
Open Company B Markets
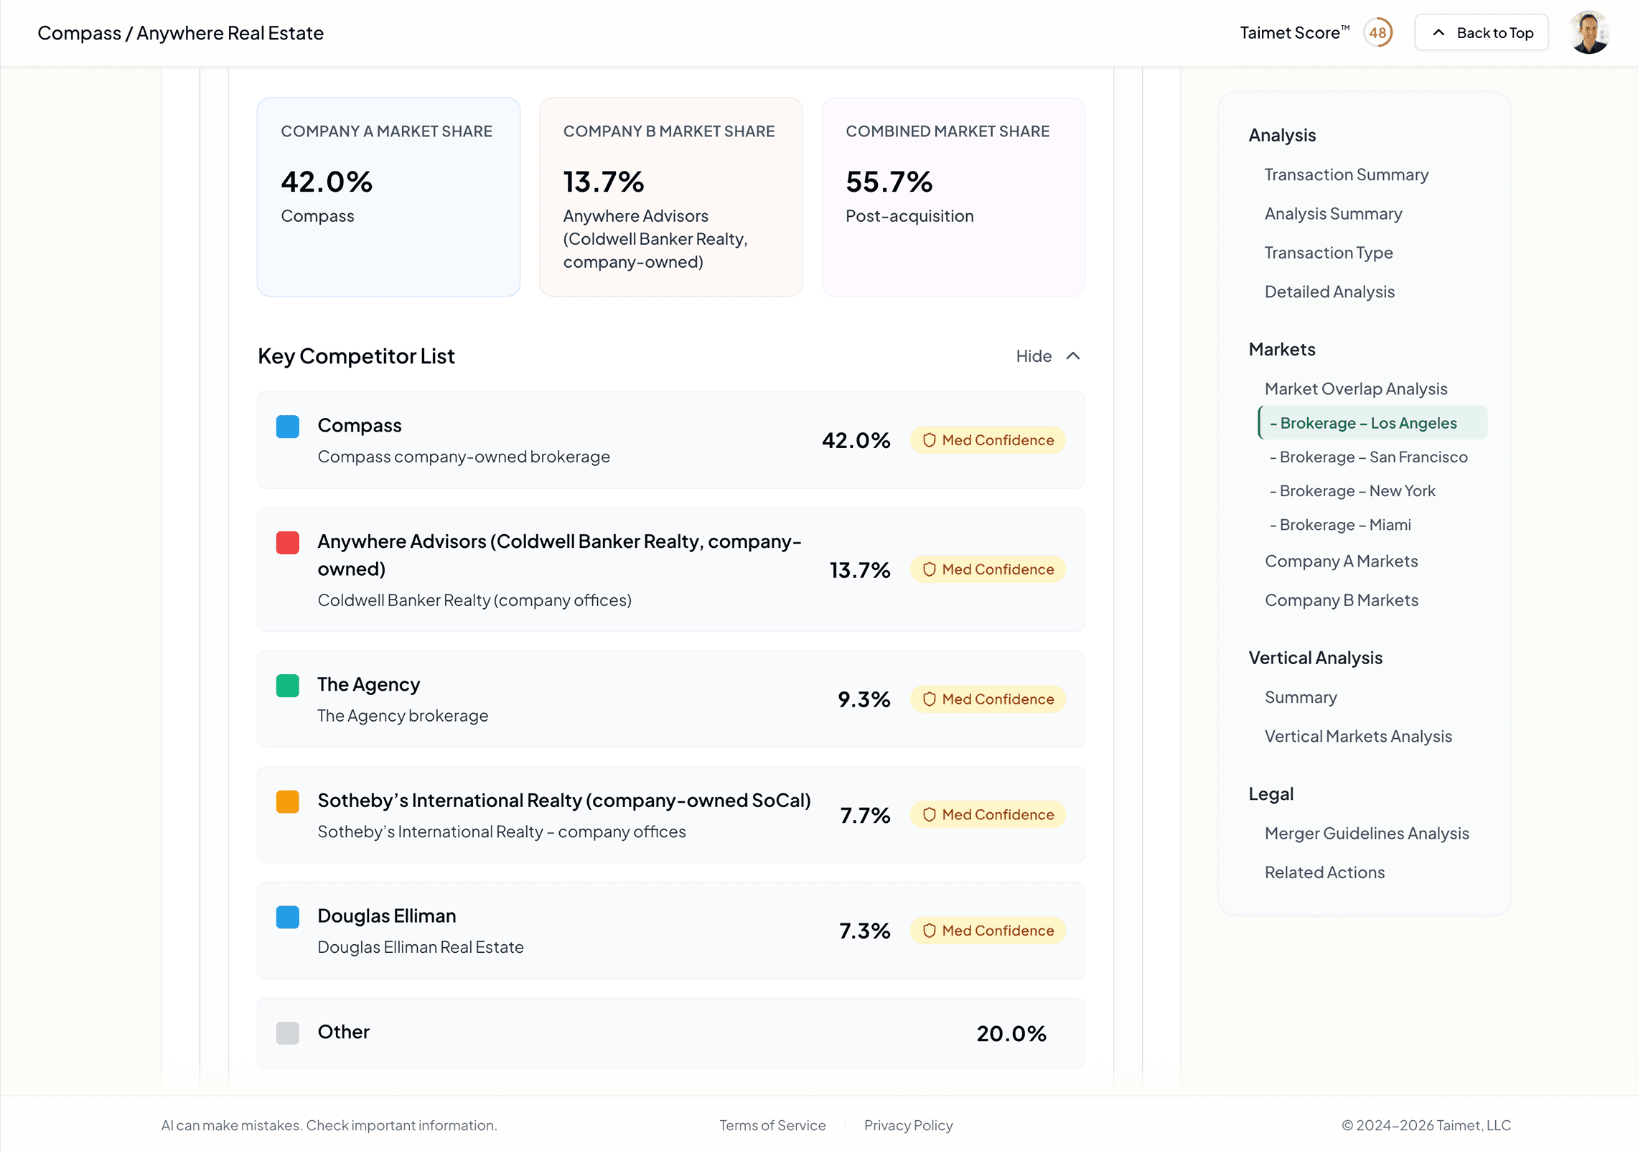pos(1341,600)
